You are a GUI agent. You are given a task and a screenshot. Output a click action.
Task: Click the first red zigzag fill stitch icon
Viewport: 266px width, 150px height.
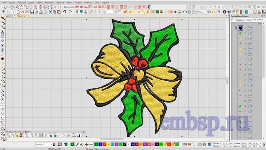(77, 7)
